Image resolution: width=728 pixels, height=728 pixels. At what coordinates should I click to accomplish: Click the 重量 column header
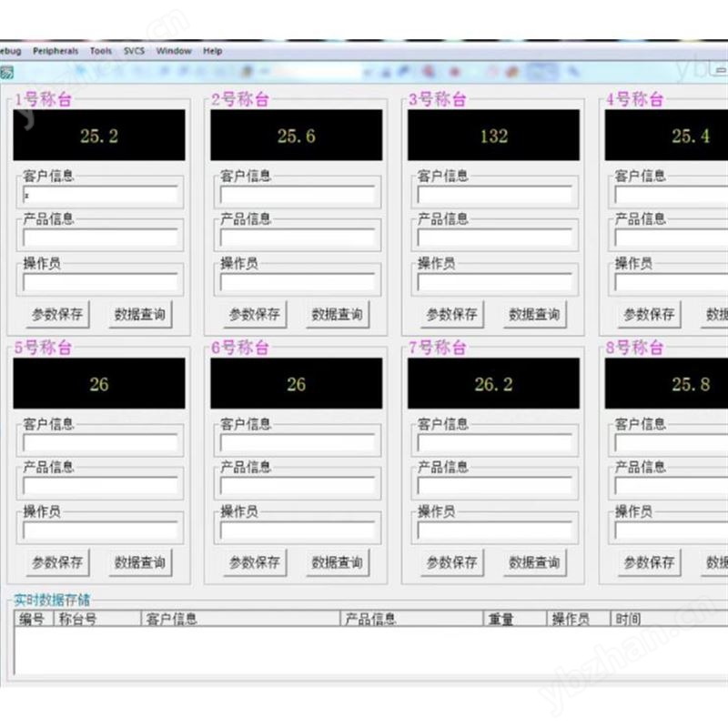click(x=515, y=619)
